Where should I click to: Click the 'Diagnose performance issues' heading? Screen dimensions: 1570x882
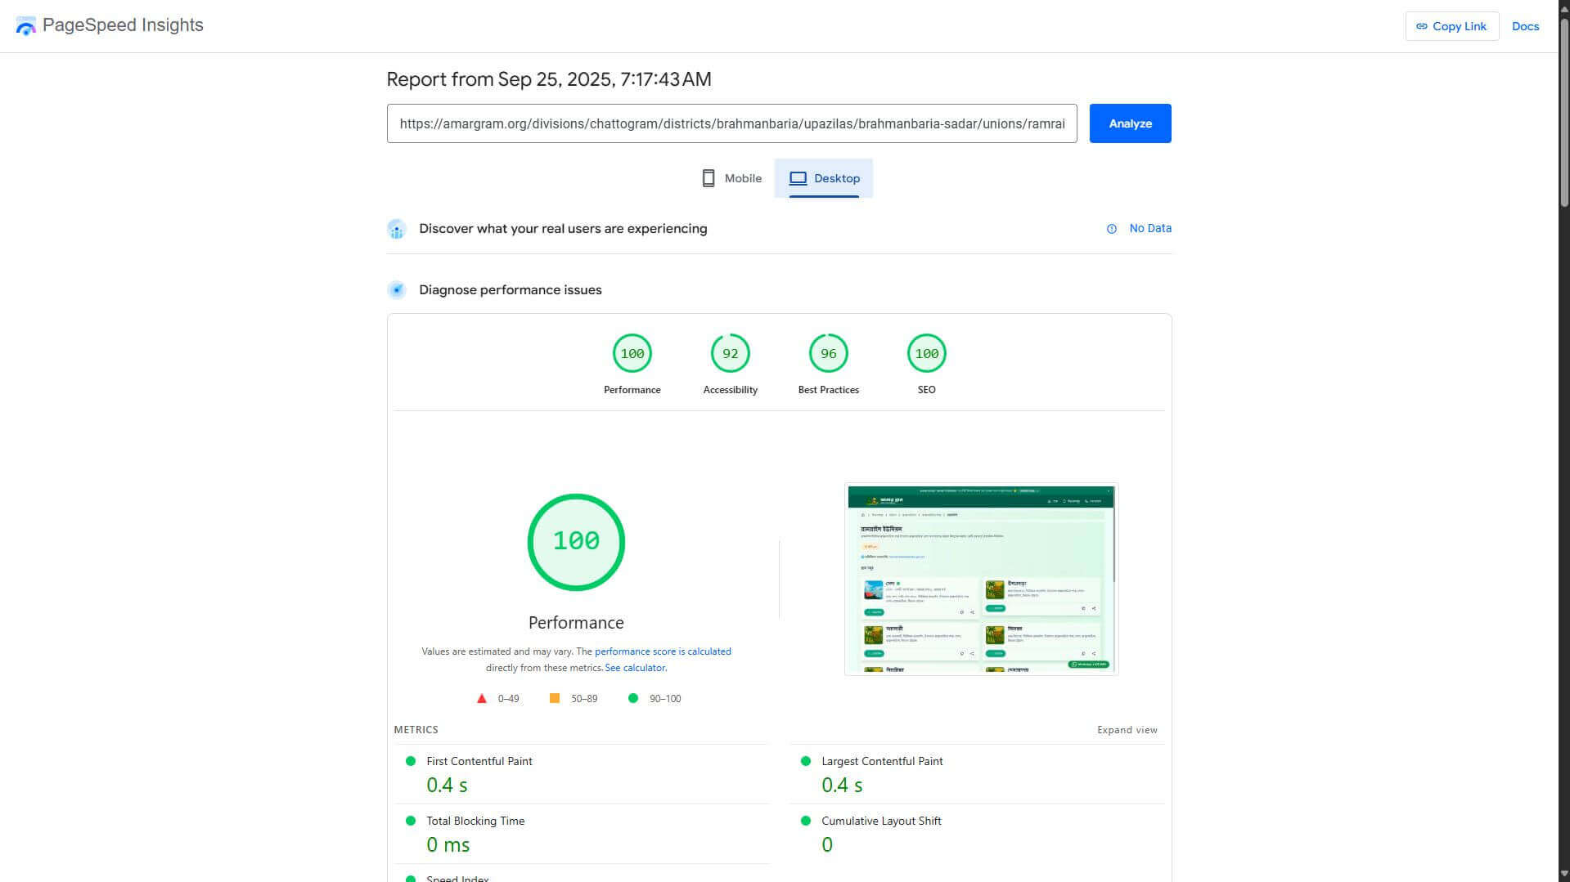pos(511,290)
